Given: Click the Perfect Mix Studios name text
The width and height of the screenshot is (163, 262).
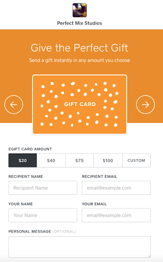Looking at the screenshot, I should (x=80, y=23).
